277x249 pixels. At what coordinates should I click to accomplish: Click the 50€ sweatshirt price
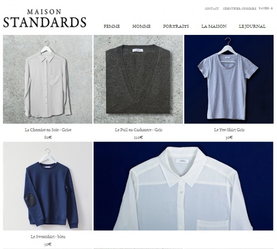[x=48, y=244]
